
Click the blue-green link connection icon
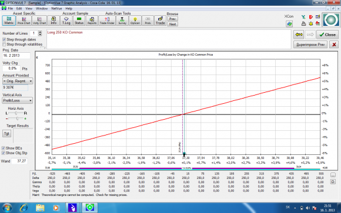(x=289, y=23)
